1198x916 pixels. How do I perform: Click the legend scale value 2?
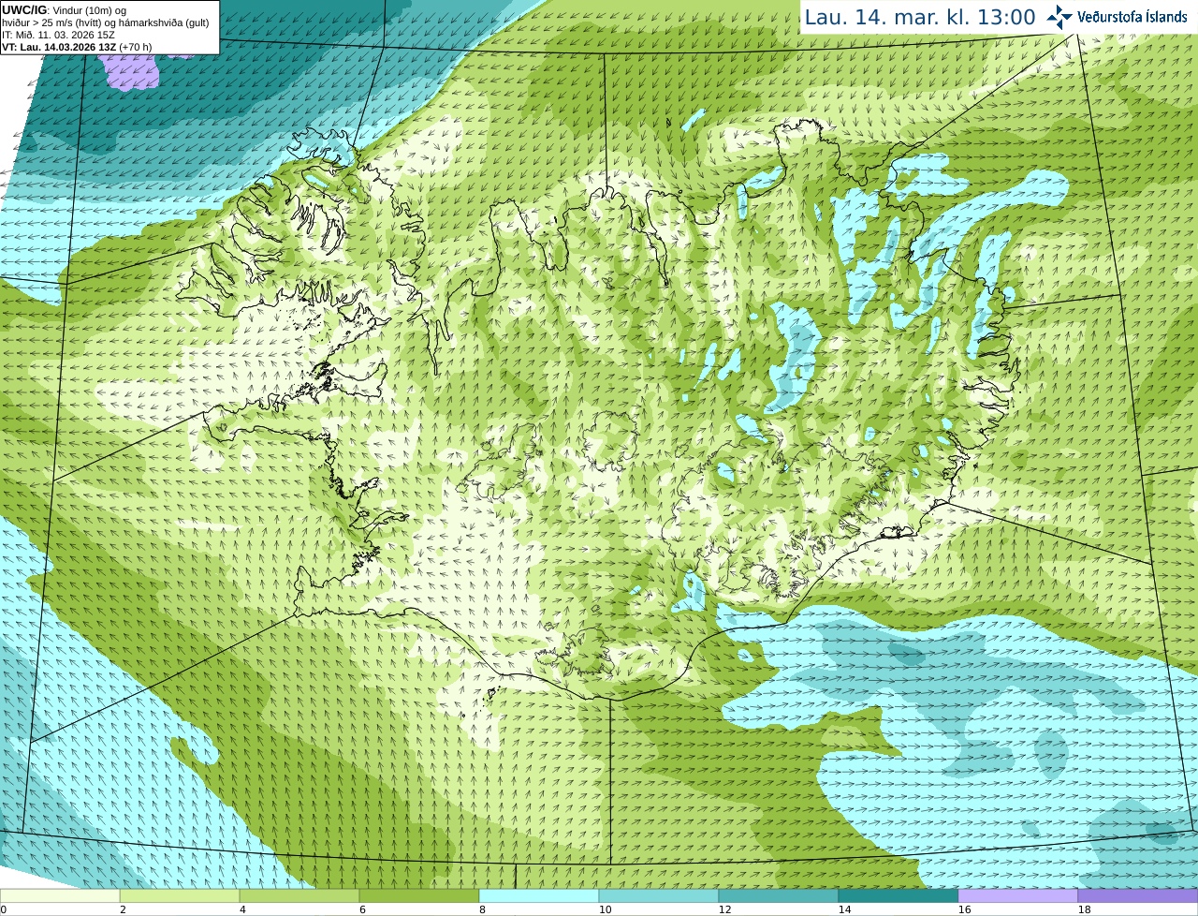pos(123,909)
